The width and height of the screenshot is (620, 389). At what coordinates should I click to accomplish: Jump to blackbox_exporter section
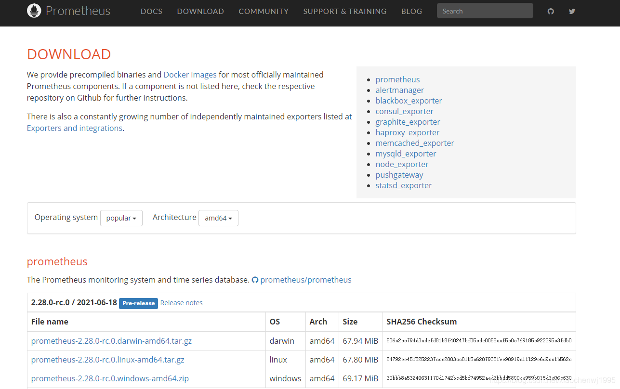409,101
